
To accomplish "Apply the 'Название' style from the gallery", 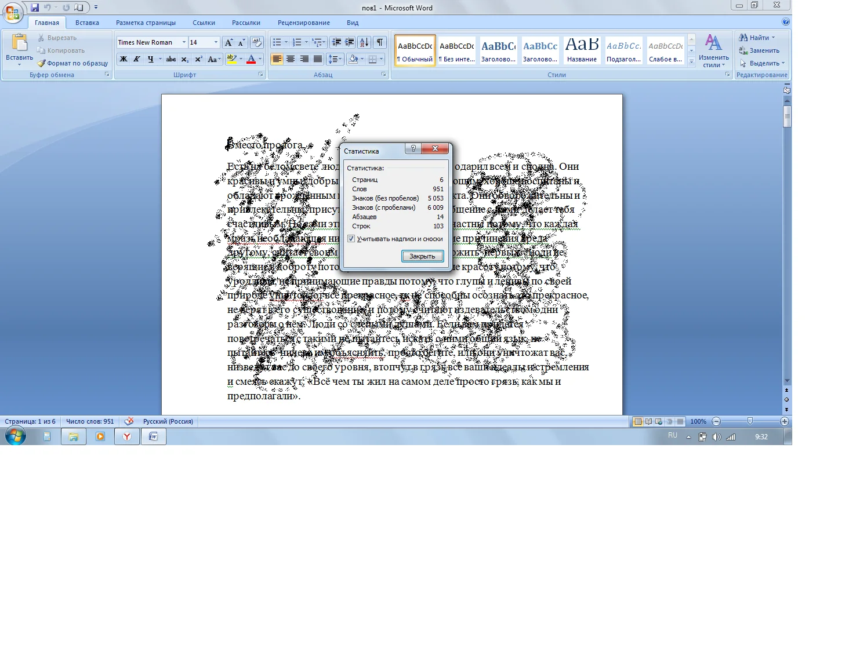I will [582, 50].
